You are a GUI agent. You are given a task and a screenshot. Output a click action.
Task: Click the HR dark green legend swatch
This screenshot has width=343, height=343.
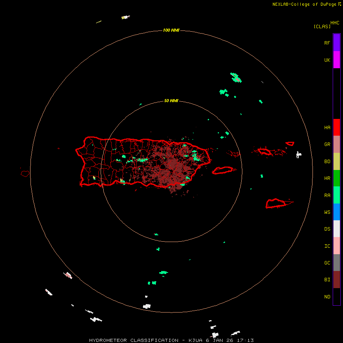point(337,178)
